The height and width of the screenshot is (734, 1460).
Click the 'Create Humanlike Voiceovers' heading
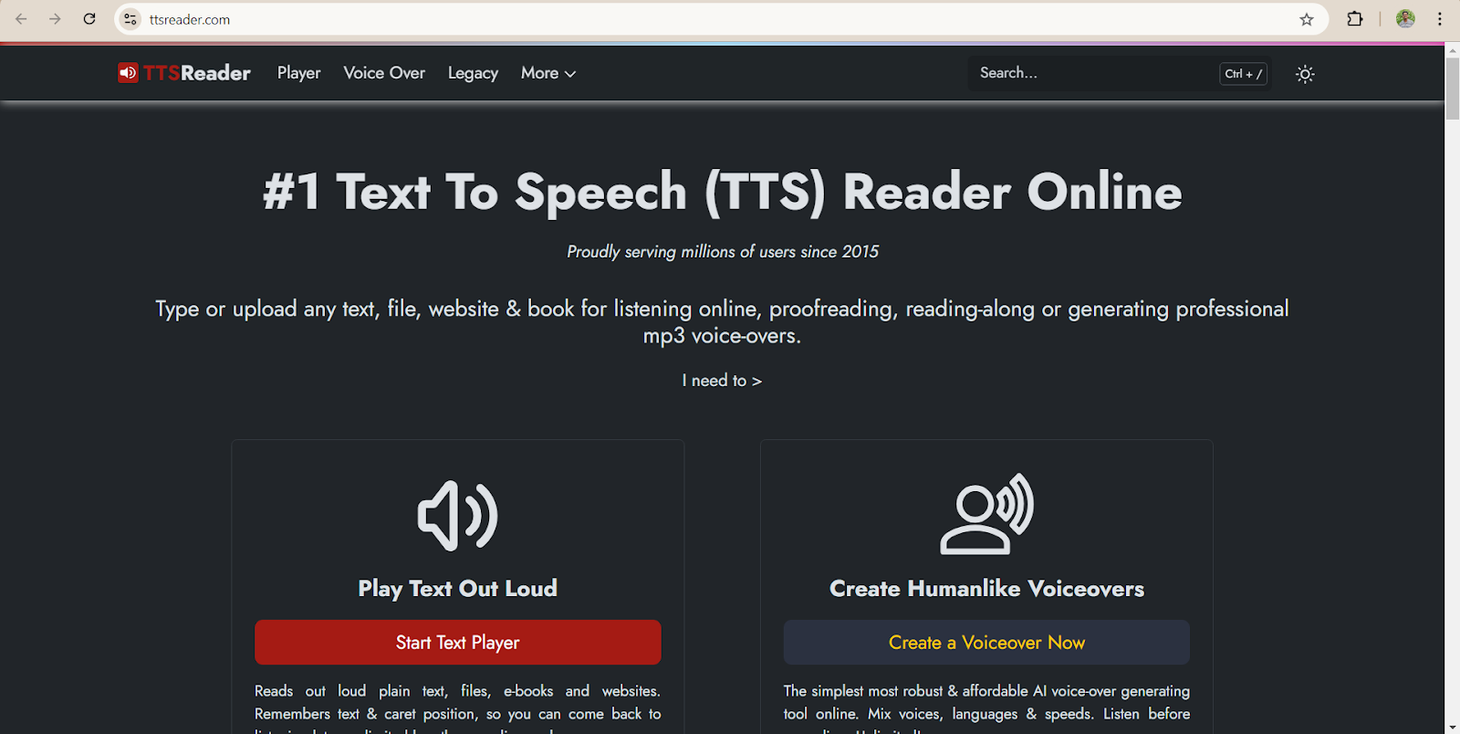[986, 589]
